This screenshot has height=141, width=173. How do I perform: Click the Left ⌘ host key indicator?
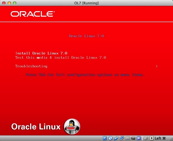(x=160, y=138)
